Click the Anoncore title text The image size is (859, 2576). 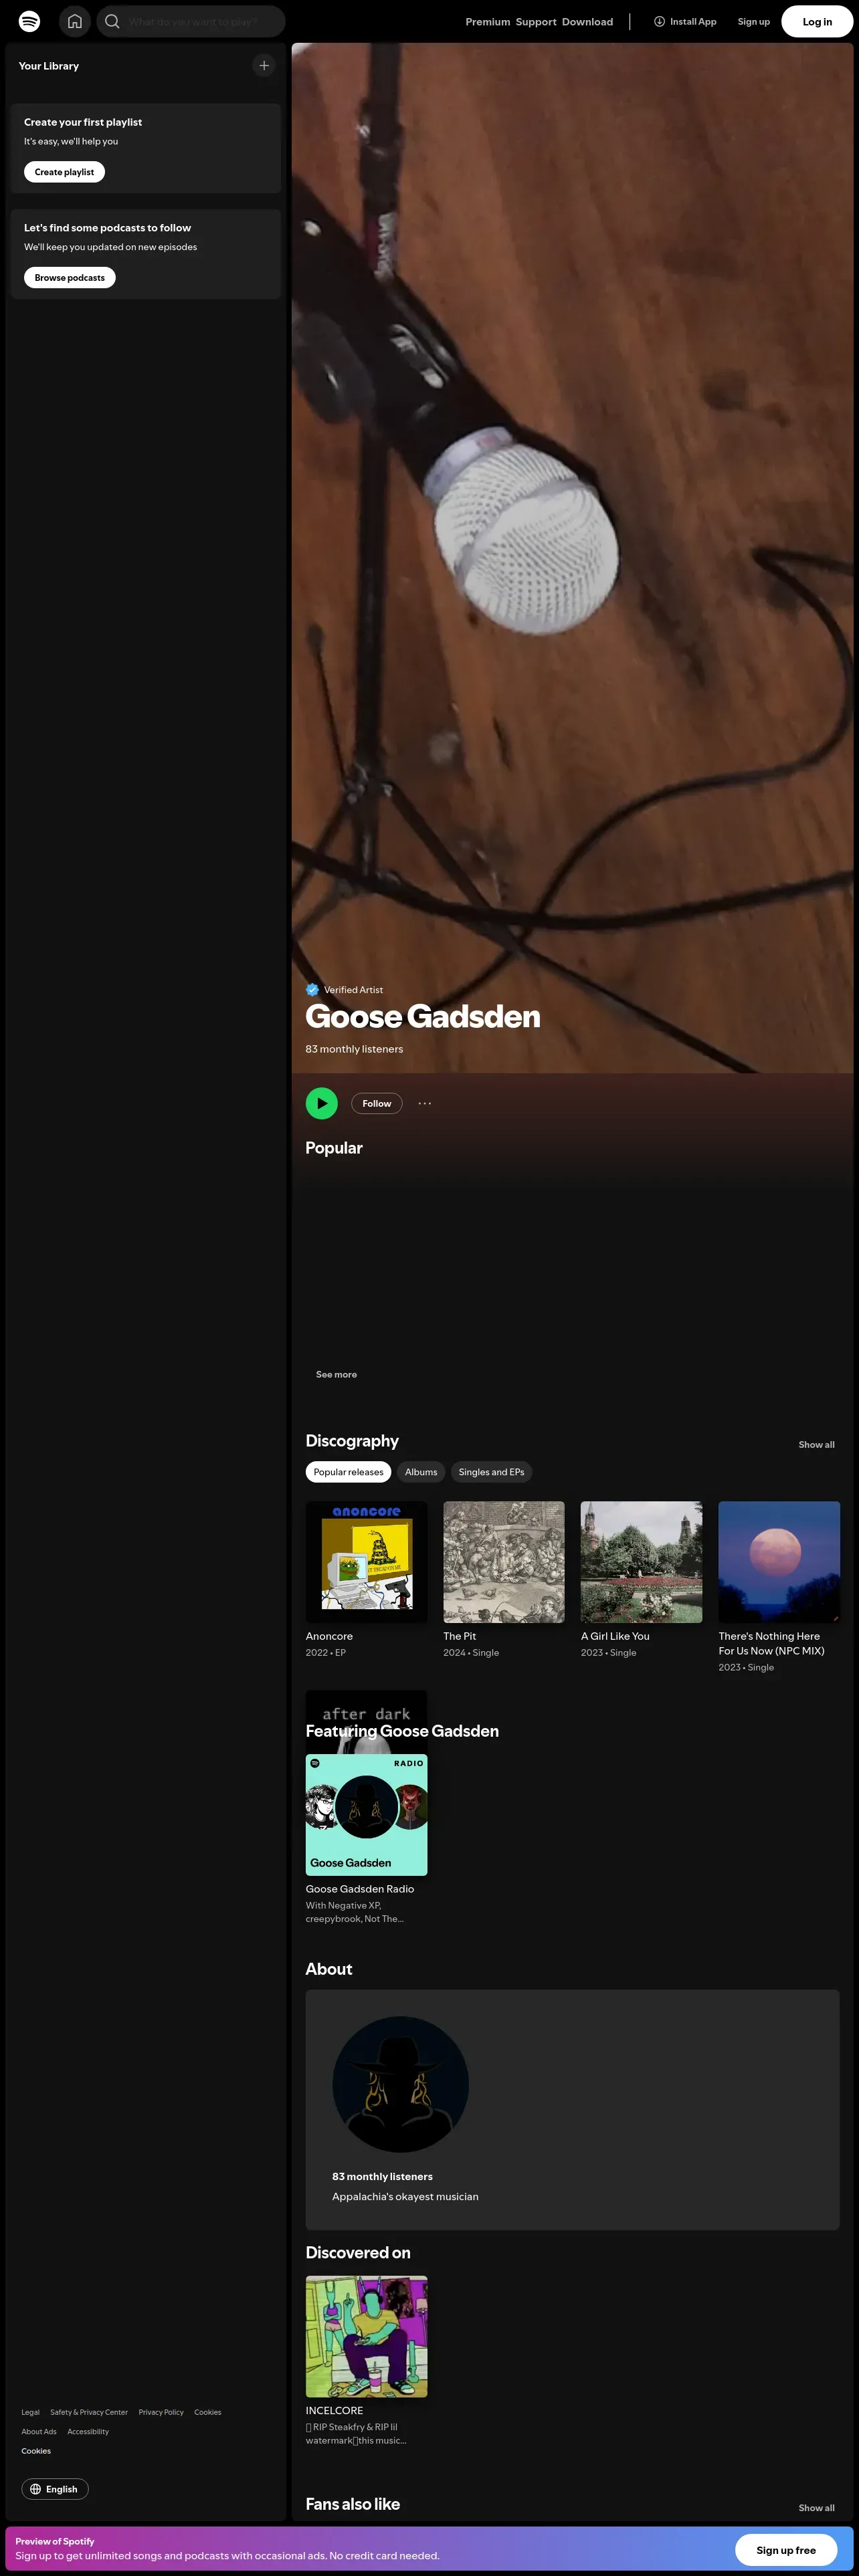pos(329,1636)
